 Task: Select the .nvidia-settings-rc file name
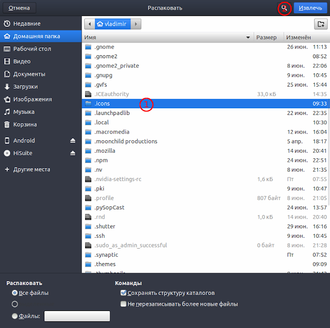click(x=118, y=179)
